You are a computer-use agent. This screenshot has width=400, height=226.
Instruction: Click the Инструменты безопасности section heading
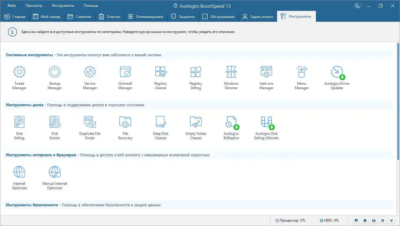(x=32, y=205)
